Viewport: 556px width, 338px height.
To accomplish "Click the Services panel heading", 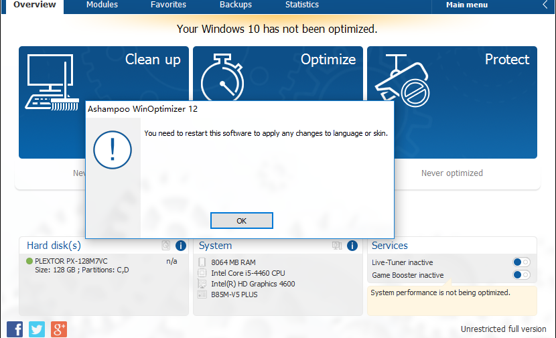I will [389, 246].
